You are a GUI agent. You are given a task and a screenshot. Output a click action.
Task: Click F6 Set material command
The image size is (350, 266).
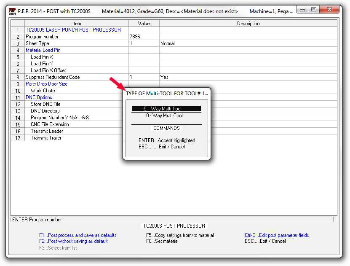click(162, 241)
